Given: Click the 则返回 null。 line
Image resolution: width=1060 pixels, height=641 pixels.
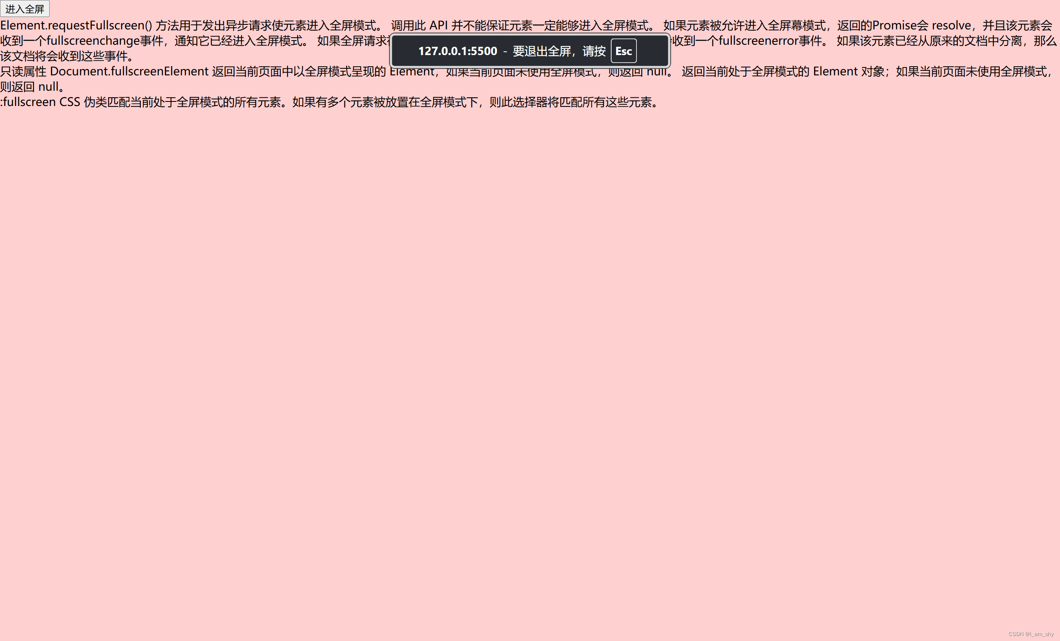Looking at the screenshot, I should (x=34, y=87).
